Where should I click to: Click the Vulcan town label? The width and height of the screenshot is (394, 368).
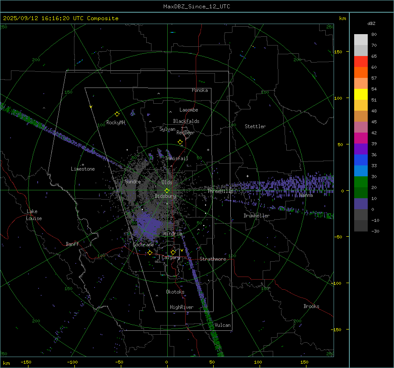coord(222,325)
